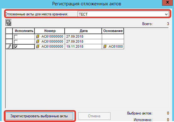Click the Исполнить column header

tap(24, 31)
